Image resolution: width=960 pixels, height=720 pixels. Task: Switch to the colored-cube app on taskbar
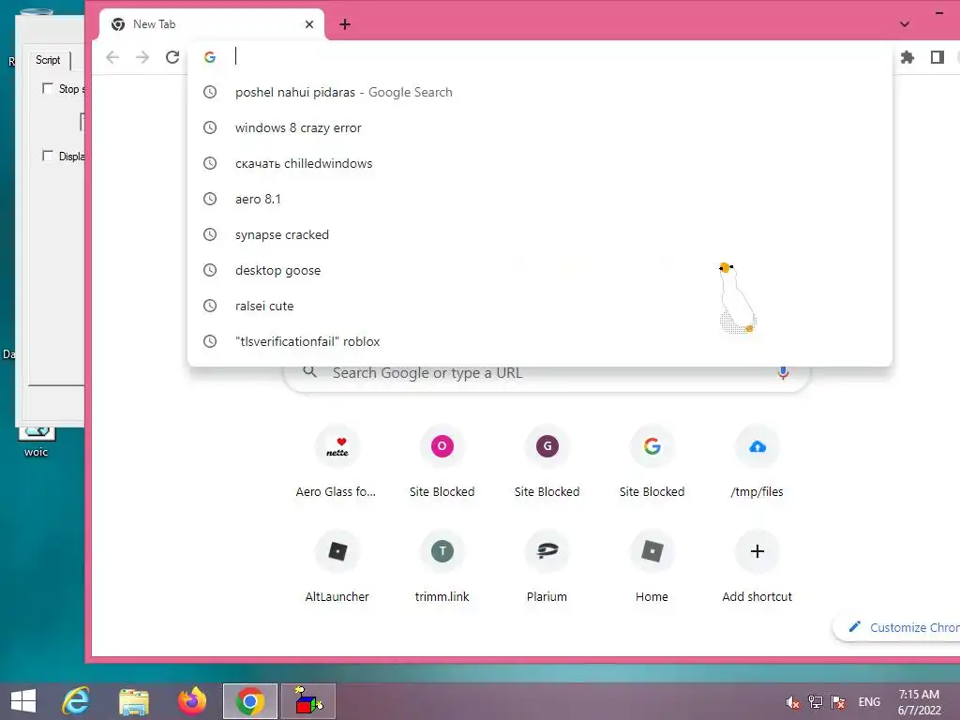click(x=307, y=701)
